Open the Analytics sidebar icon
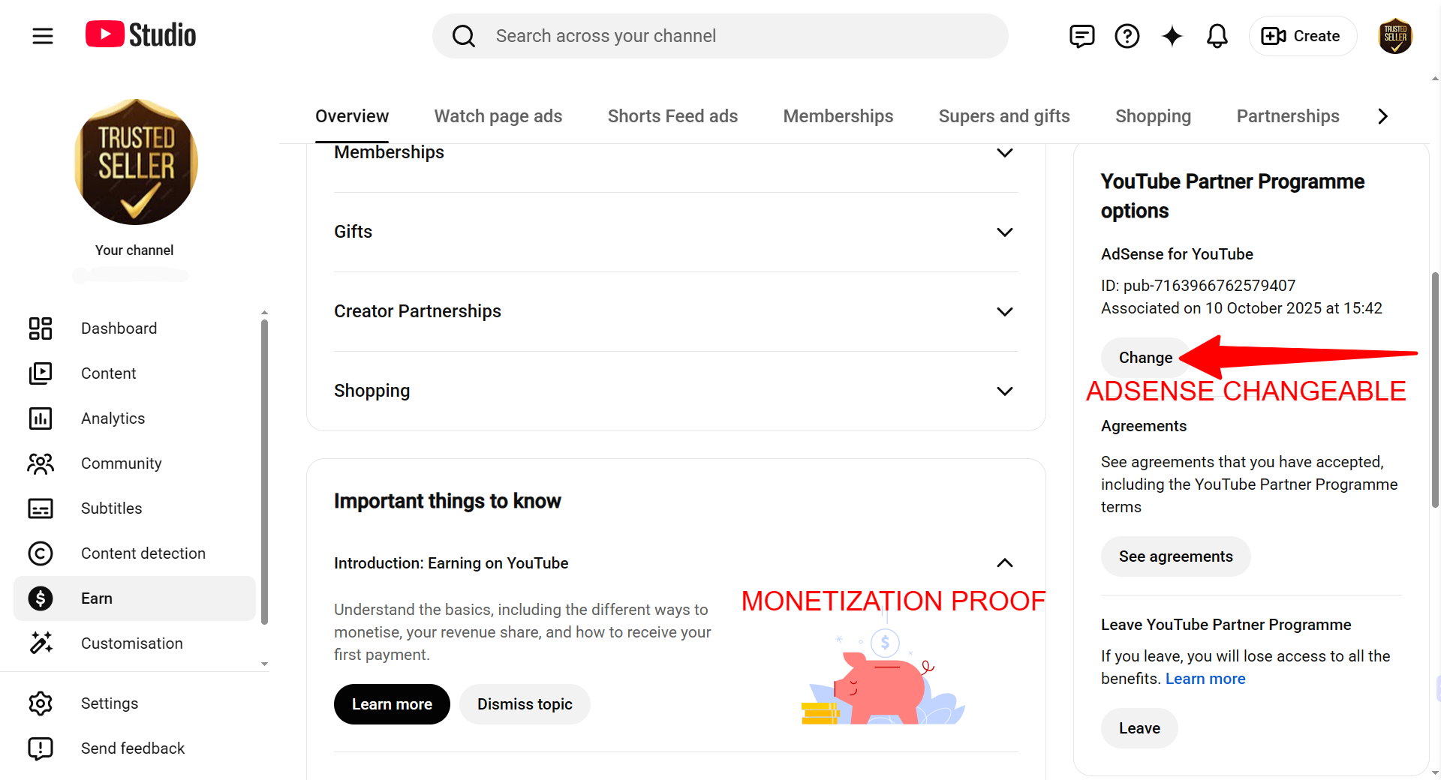Image resolution: width=1441 pixels, height=780 pixels. coord(41,418)
